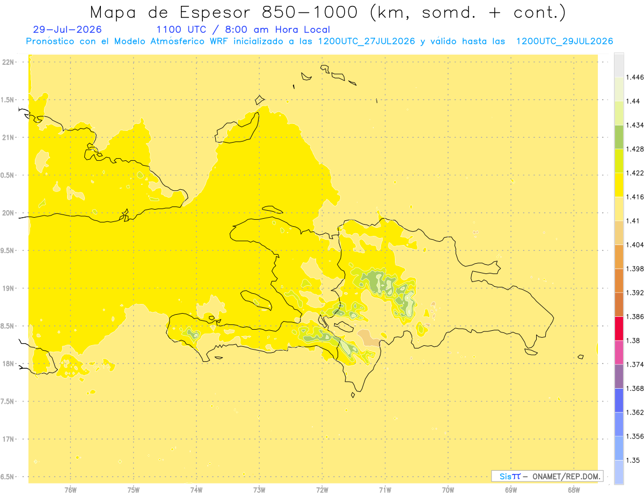Click the latitude label '22N'
Screen dimensions: 644x497
(8, 62)
